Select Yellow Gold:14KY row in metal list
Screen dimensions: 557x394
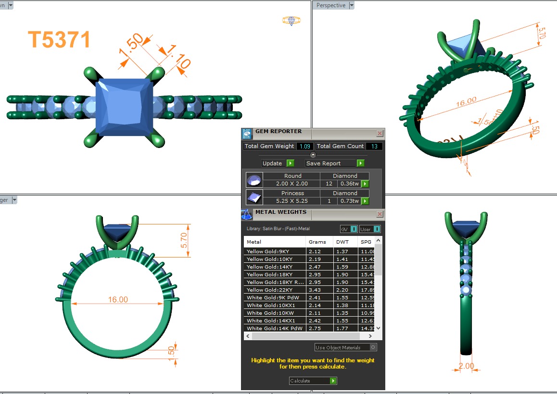pyautogui.click(x=274, y=267)
